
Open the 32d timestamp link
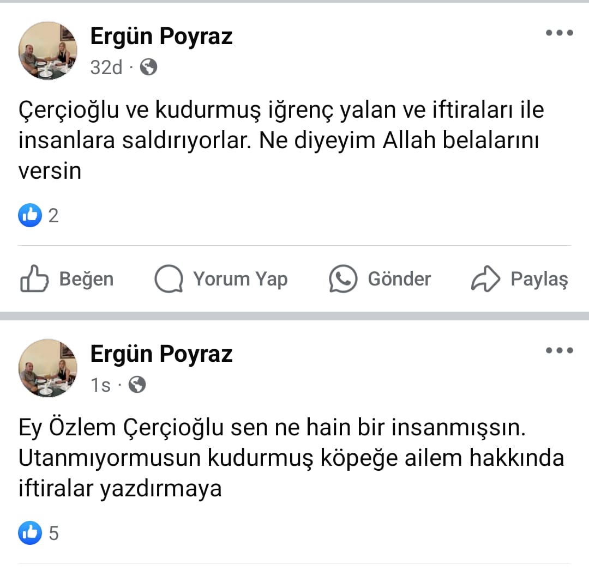pos(105,67)
